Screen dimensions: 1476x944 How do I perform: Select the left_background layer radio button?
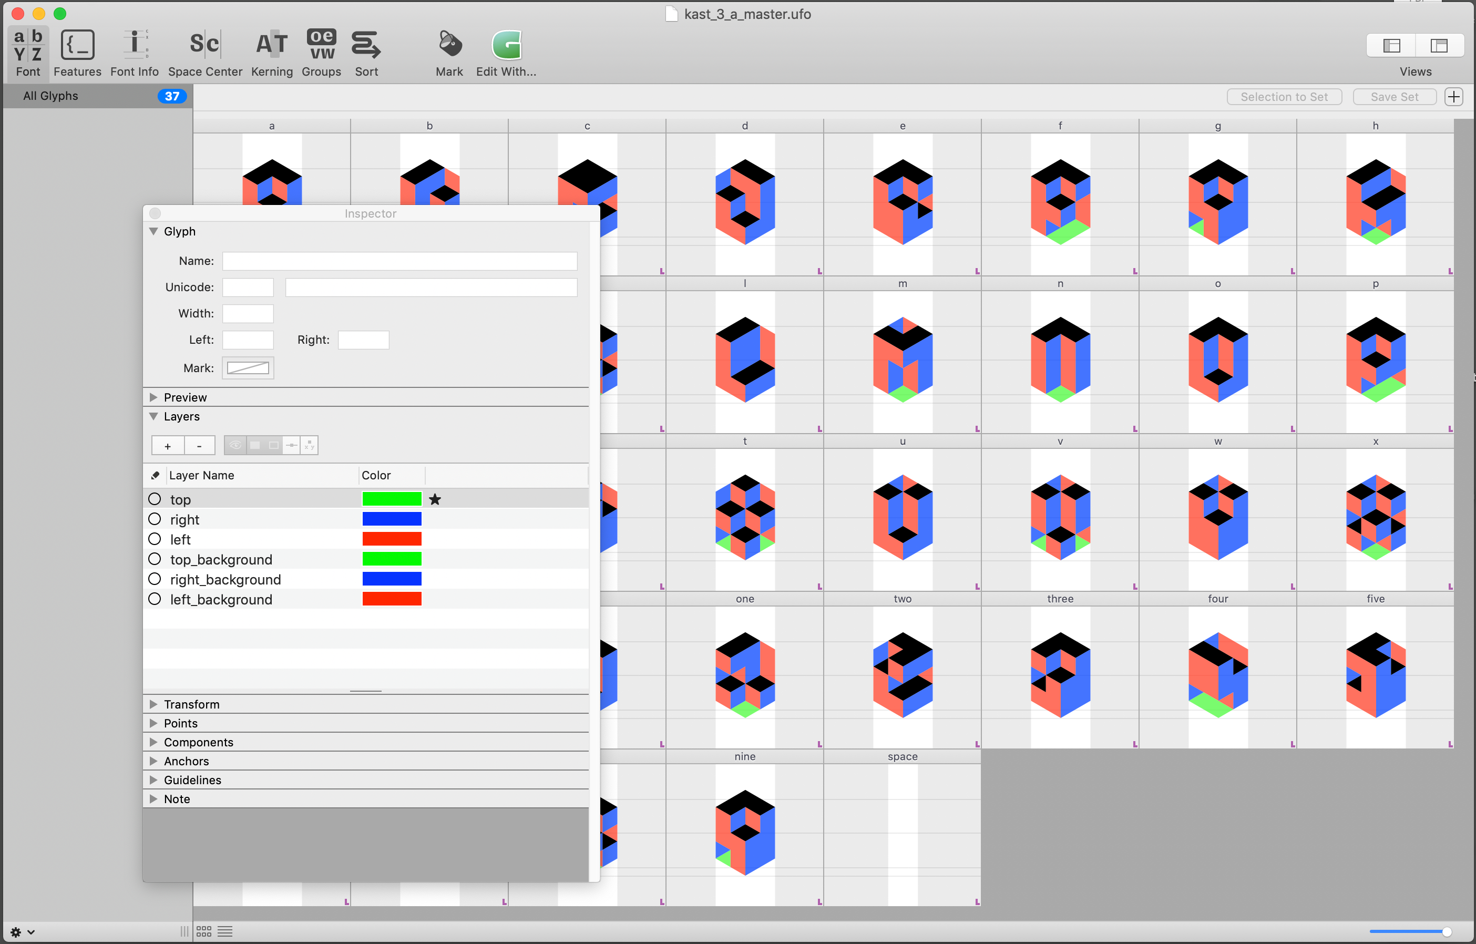155,599
